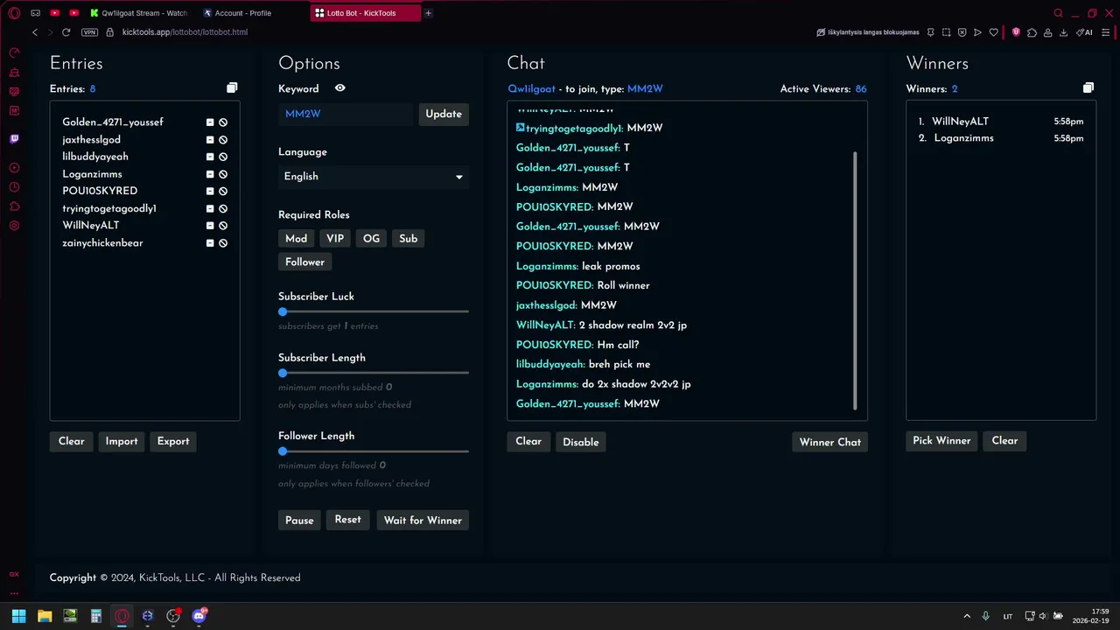Viewport: 1120px width, 630px height.
Task: Toggle the OG required role
Action: (371, 239)
